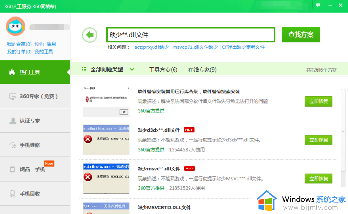This screenshot has height=214, width=348.
Task: Click 立即修复 for 缺少msvc**.dll文件
Action: point(318,179)
